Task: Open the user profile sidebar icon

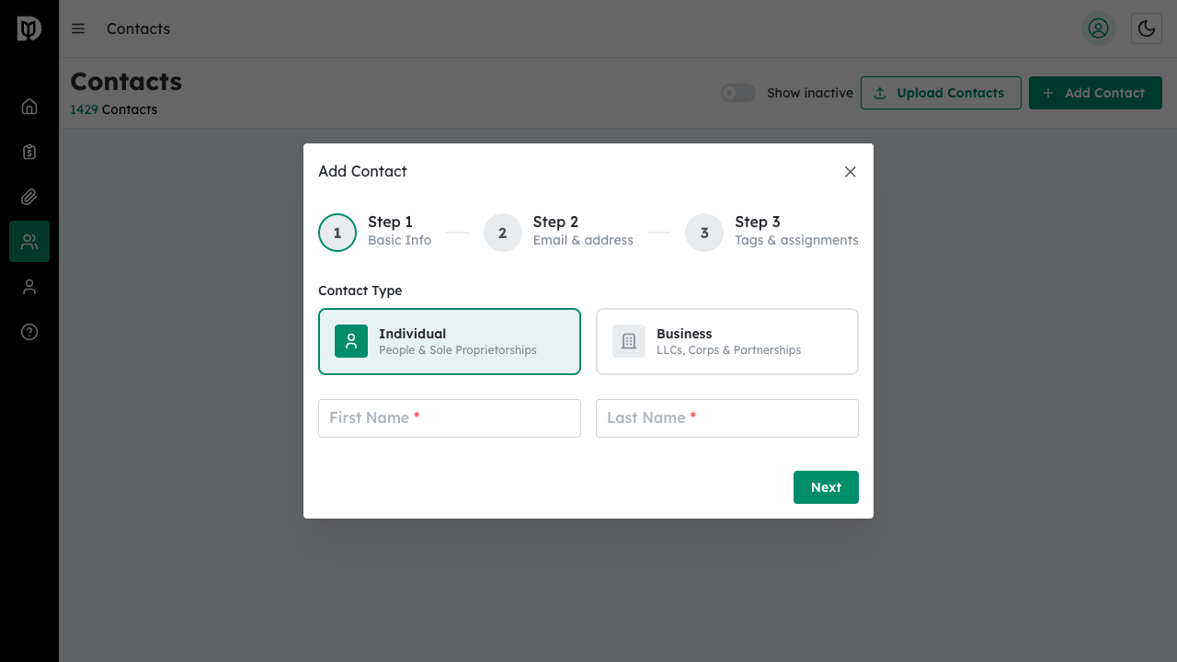Action: [29, 286]
